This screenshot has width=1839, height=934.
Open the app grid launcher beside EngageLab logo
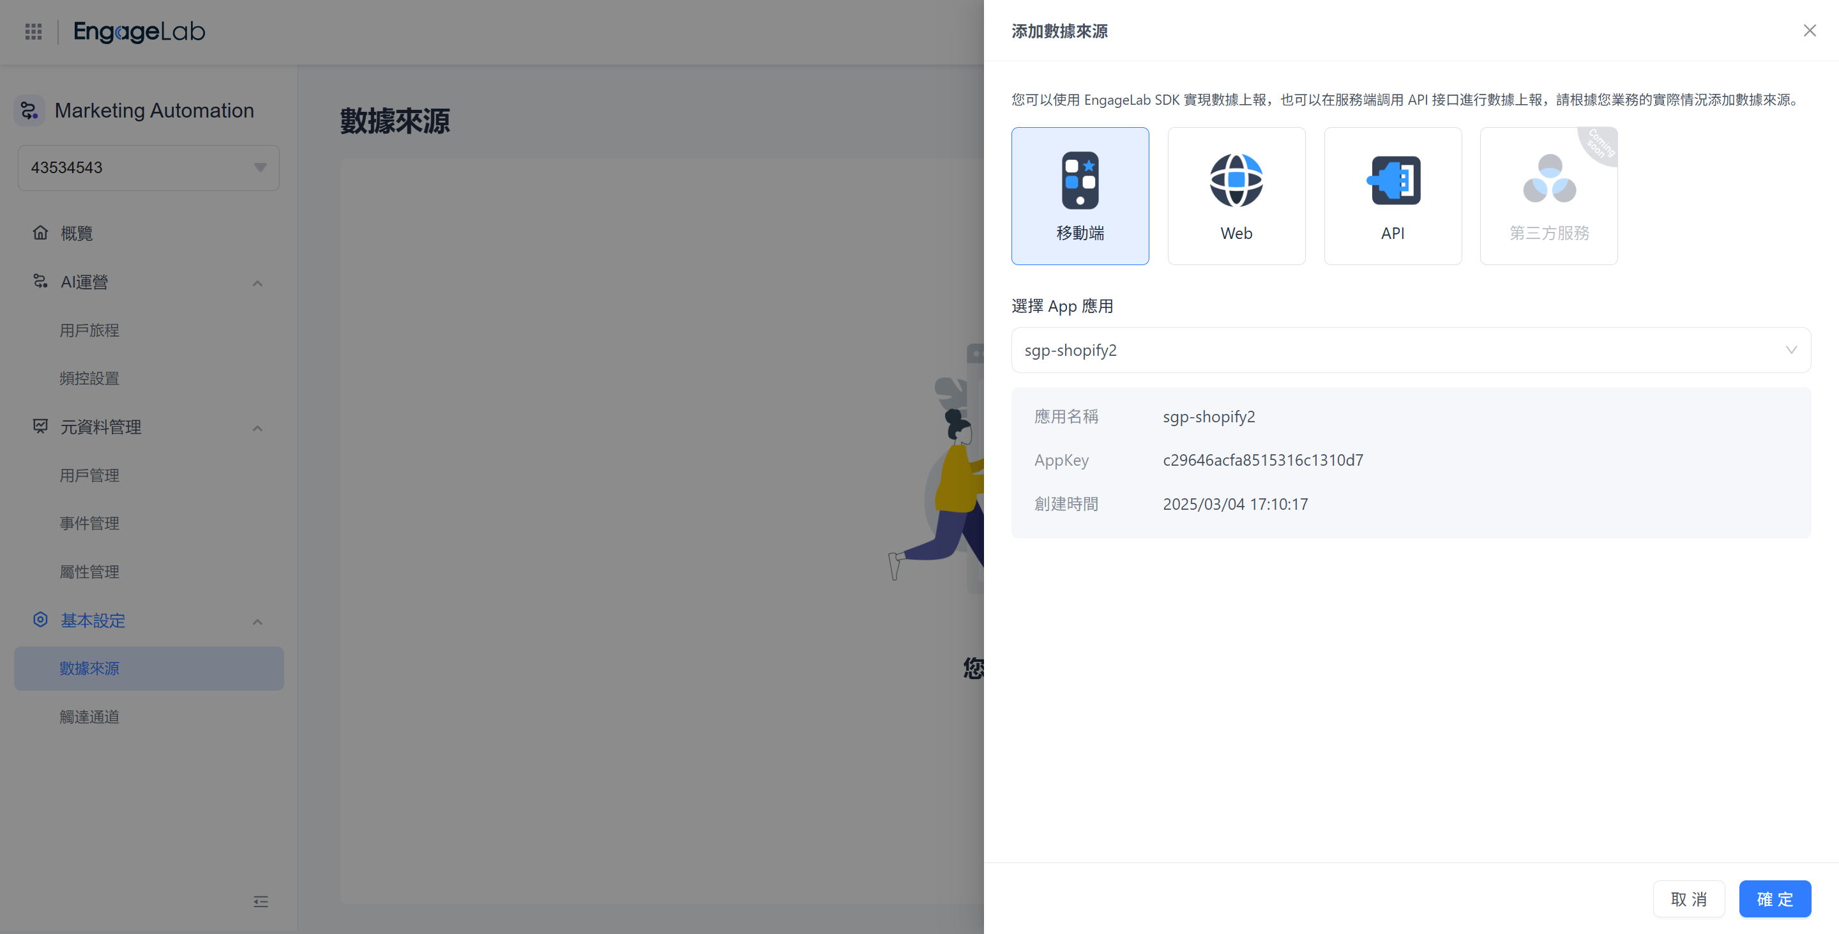tap(33, 31)
